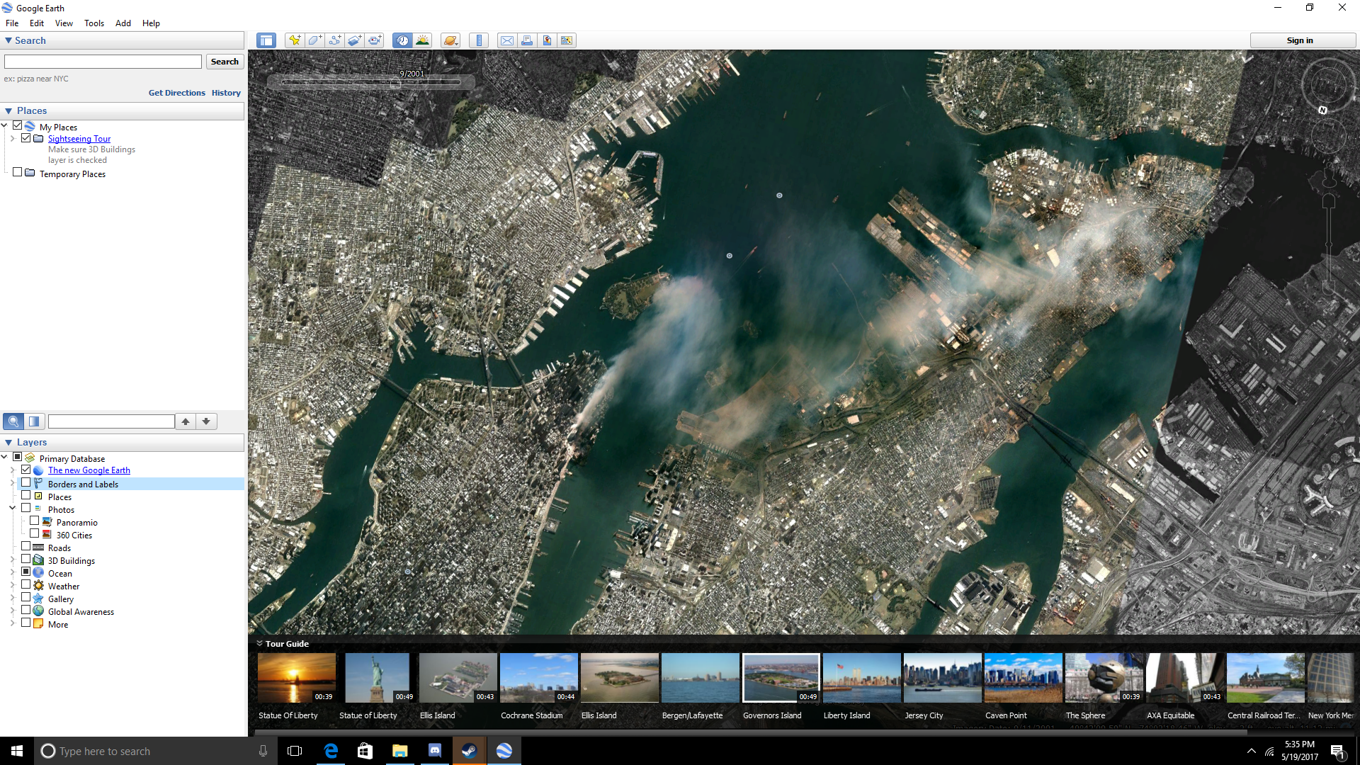This screenshot has width=1360, height=765.
Task: Select the add polygon tool
Action: tap(314, 40)
